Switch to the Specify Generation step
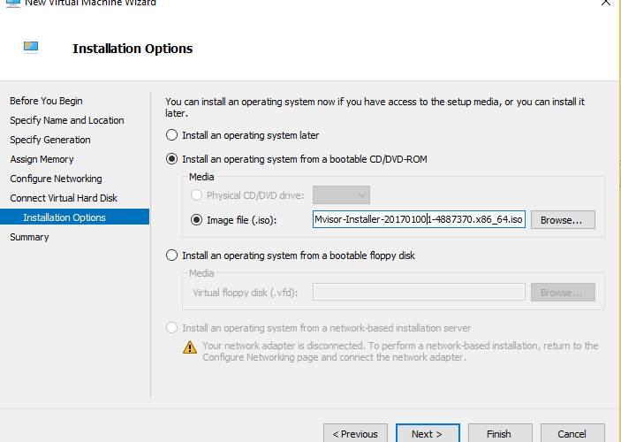This screenshot has height=442, width=621. 50,140
